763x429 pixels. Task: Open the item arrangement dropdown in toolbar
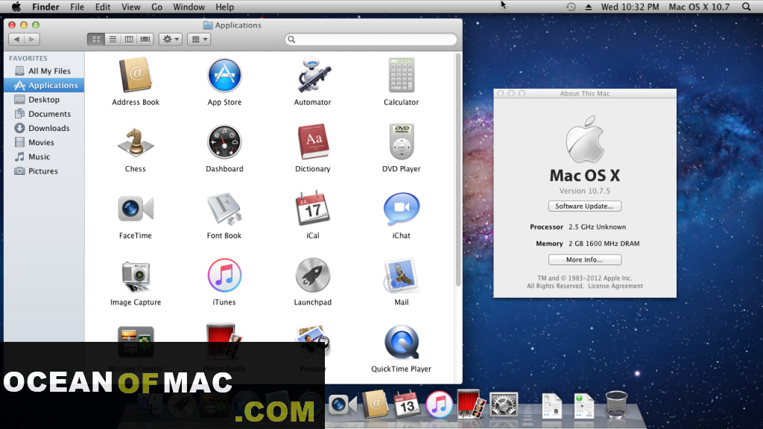(199, 39)
